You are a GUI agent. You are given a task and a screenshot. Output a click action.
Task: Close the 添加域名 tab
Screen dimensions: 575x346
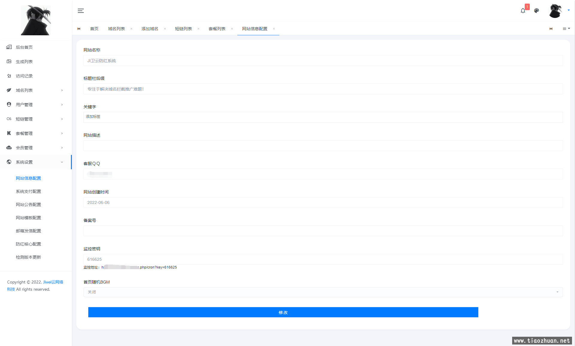point(165,29)
